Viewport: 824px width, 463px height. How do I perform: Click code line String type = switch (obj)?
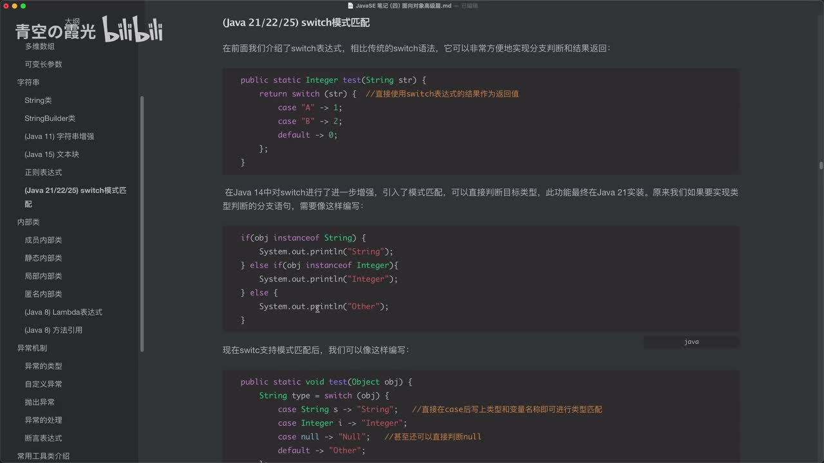pos(324,395)
